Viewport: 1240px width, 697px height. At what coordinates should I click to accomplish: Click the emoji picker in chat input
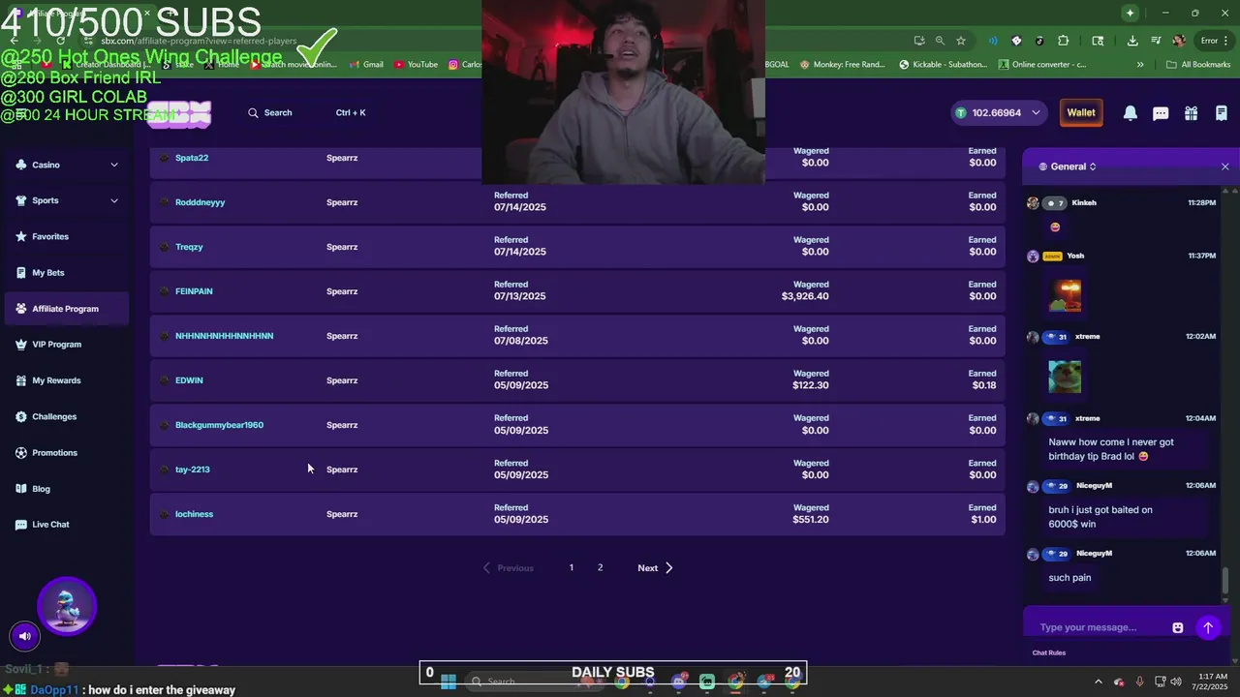coord(1177,627)
